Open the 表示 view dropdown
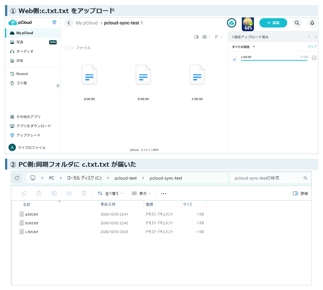This screenshot has height=290, width=323. [141, 193]
